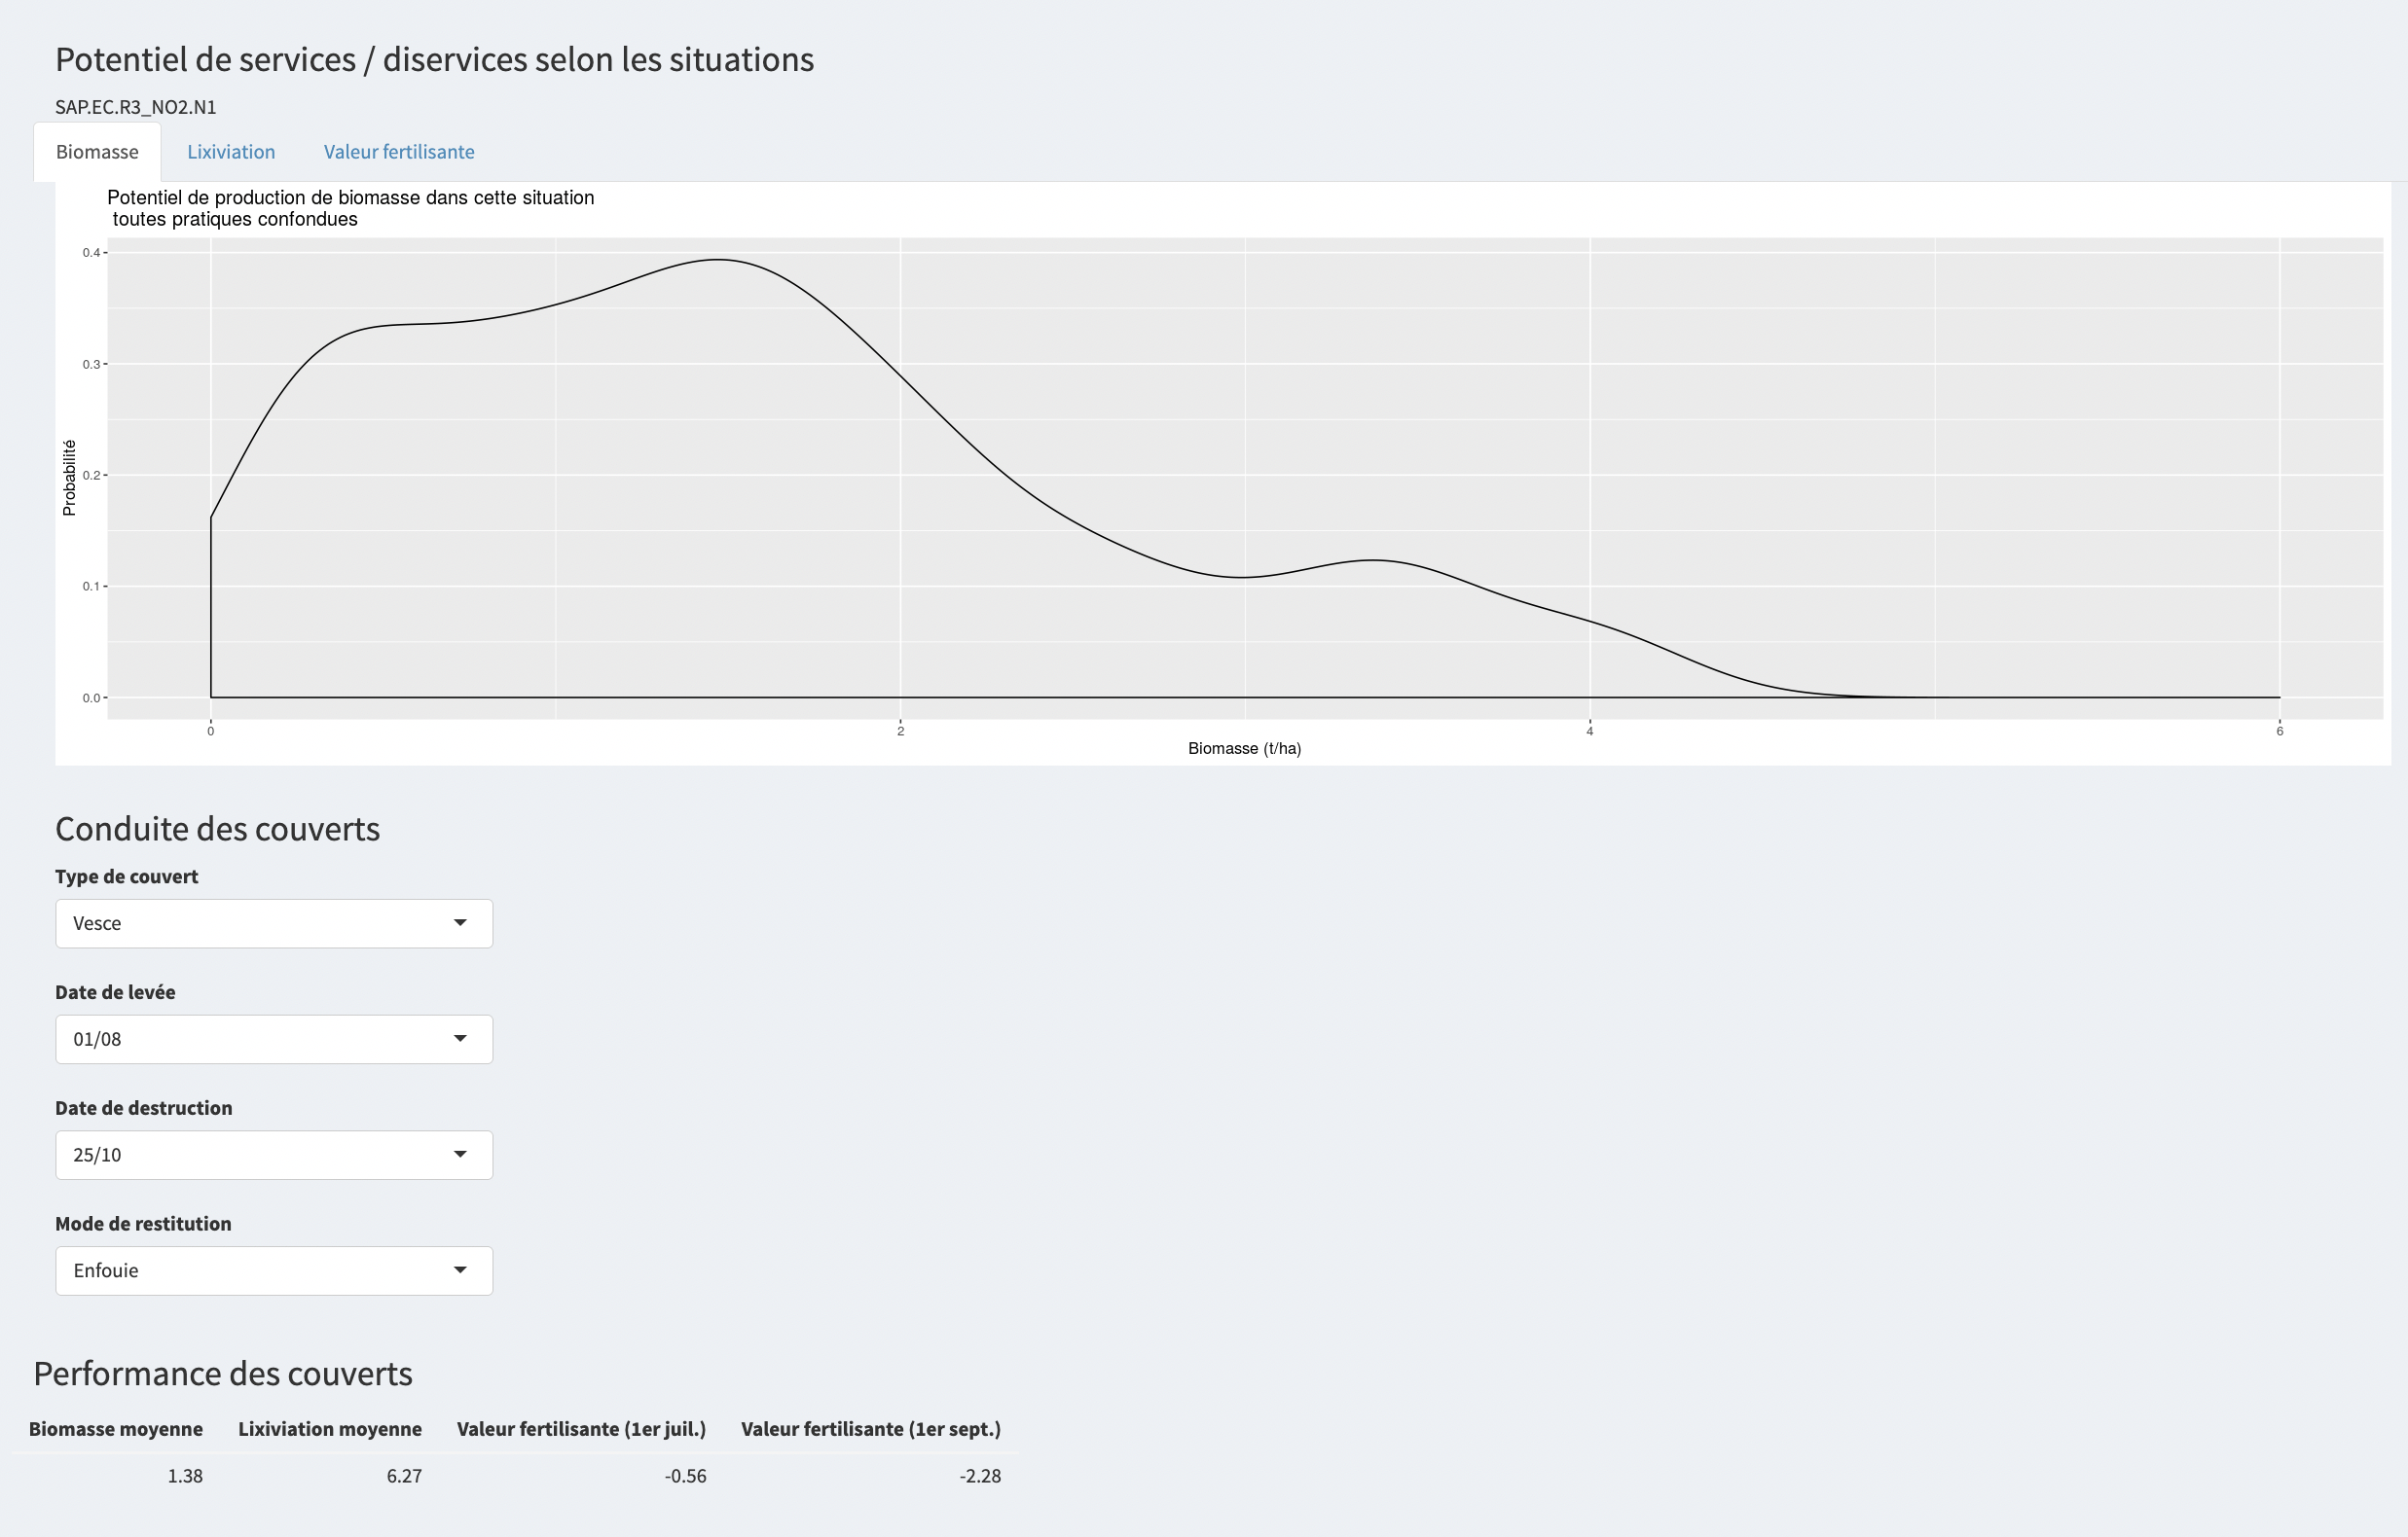2408x1537 pixels.
Task: Open the Type de couvert dropdown showing Vesce
Action: point(273,923)
